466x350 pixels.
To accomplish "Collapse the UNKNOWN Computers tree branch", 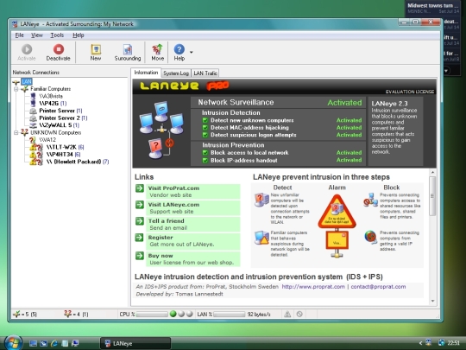I will [16, 133].
